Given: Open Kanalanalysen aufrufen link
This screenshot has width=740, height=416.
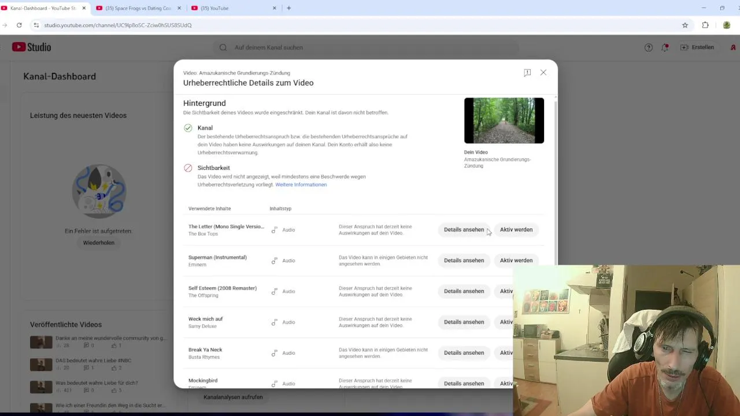Looking at the screenshot, I should tap(233, 398).
